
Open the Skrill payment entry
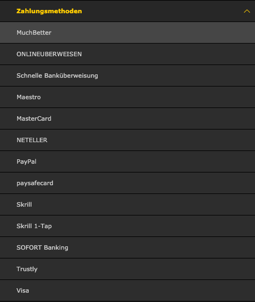(x=127, y=204)
